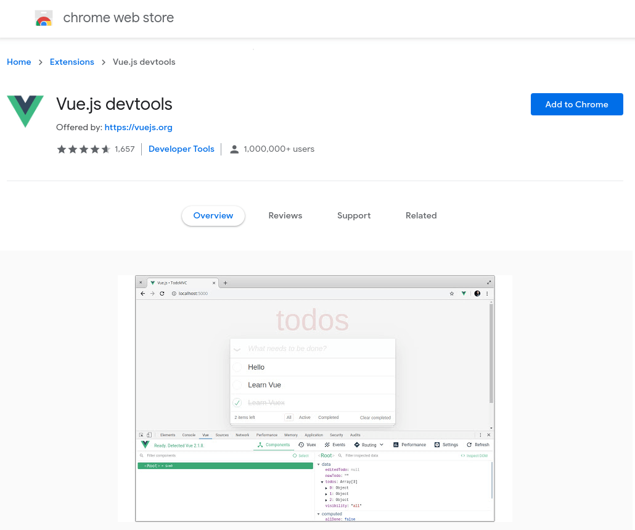Click browser three-dot menu right of avatar in preview
635x530 pixels.
point(487,293)
